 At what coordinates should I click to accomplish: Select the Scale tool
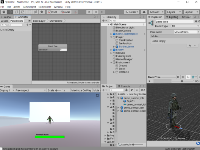tap(23, 12)
